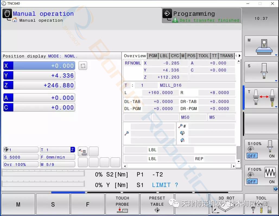
Task: Click the Programming mode icon
Action: click(x=167, y=13)
